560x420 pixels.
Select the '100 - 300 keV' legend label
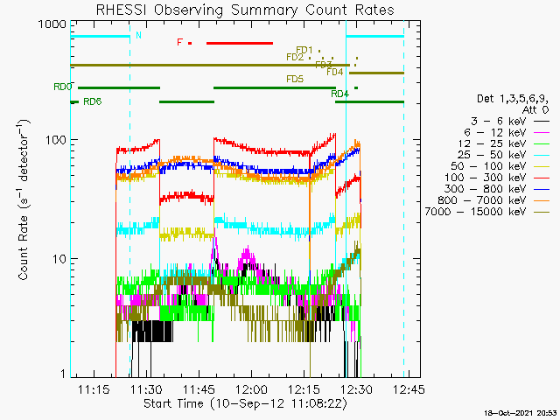(x=486, y=178)
